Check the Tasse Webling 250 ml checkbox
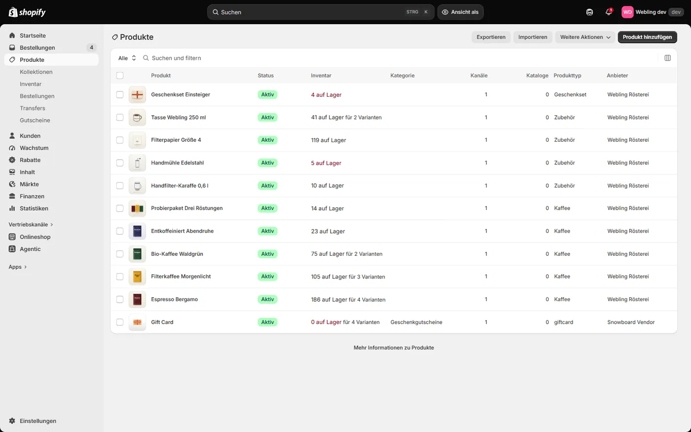Screen dimensions: 691x432 (x=120, y=117)
